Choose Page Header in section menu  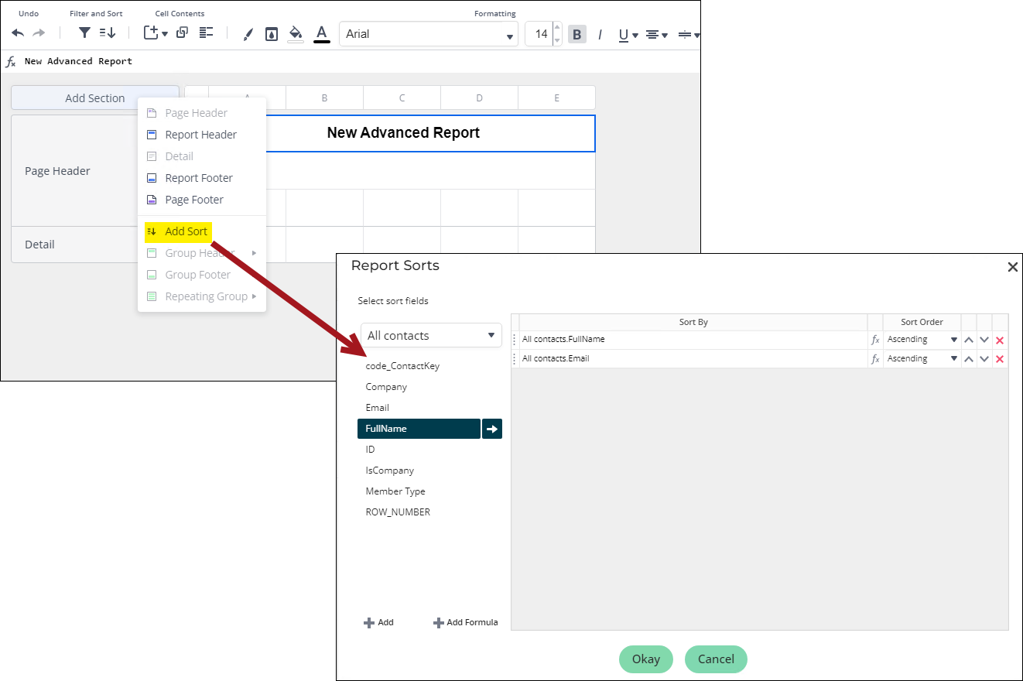(x=202, y=113)
